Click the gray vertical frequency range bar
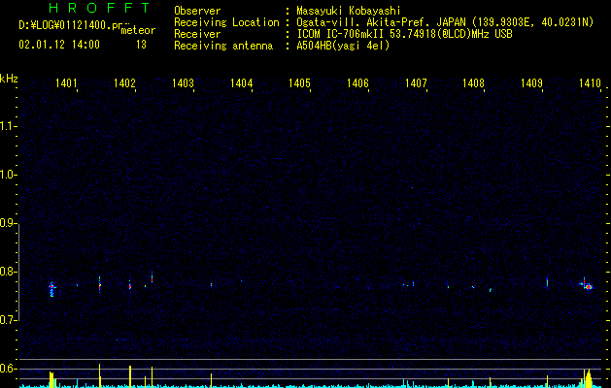611x388 pixels. point(19,273)
